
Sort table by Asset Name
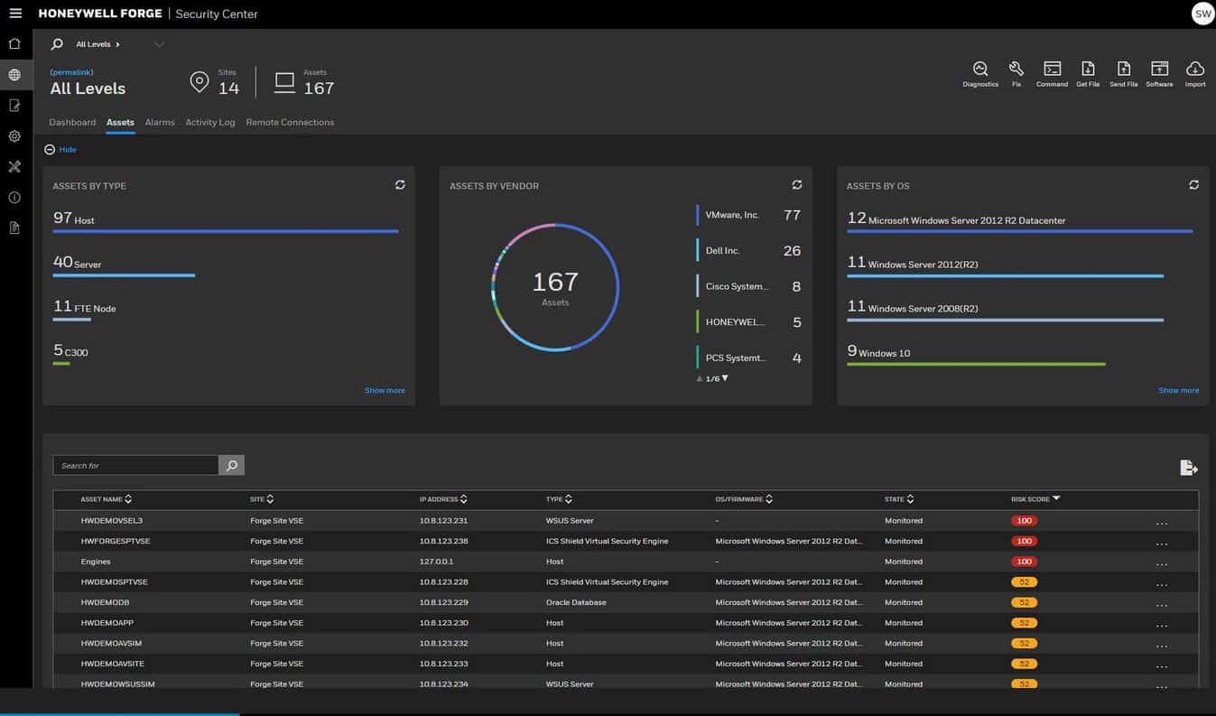tap(107, 499)
